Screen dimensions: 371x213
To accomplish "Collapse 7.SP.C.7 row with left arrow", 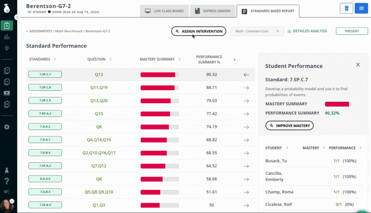I will pyautogui.click(x=246, y=75).
